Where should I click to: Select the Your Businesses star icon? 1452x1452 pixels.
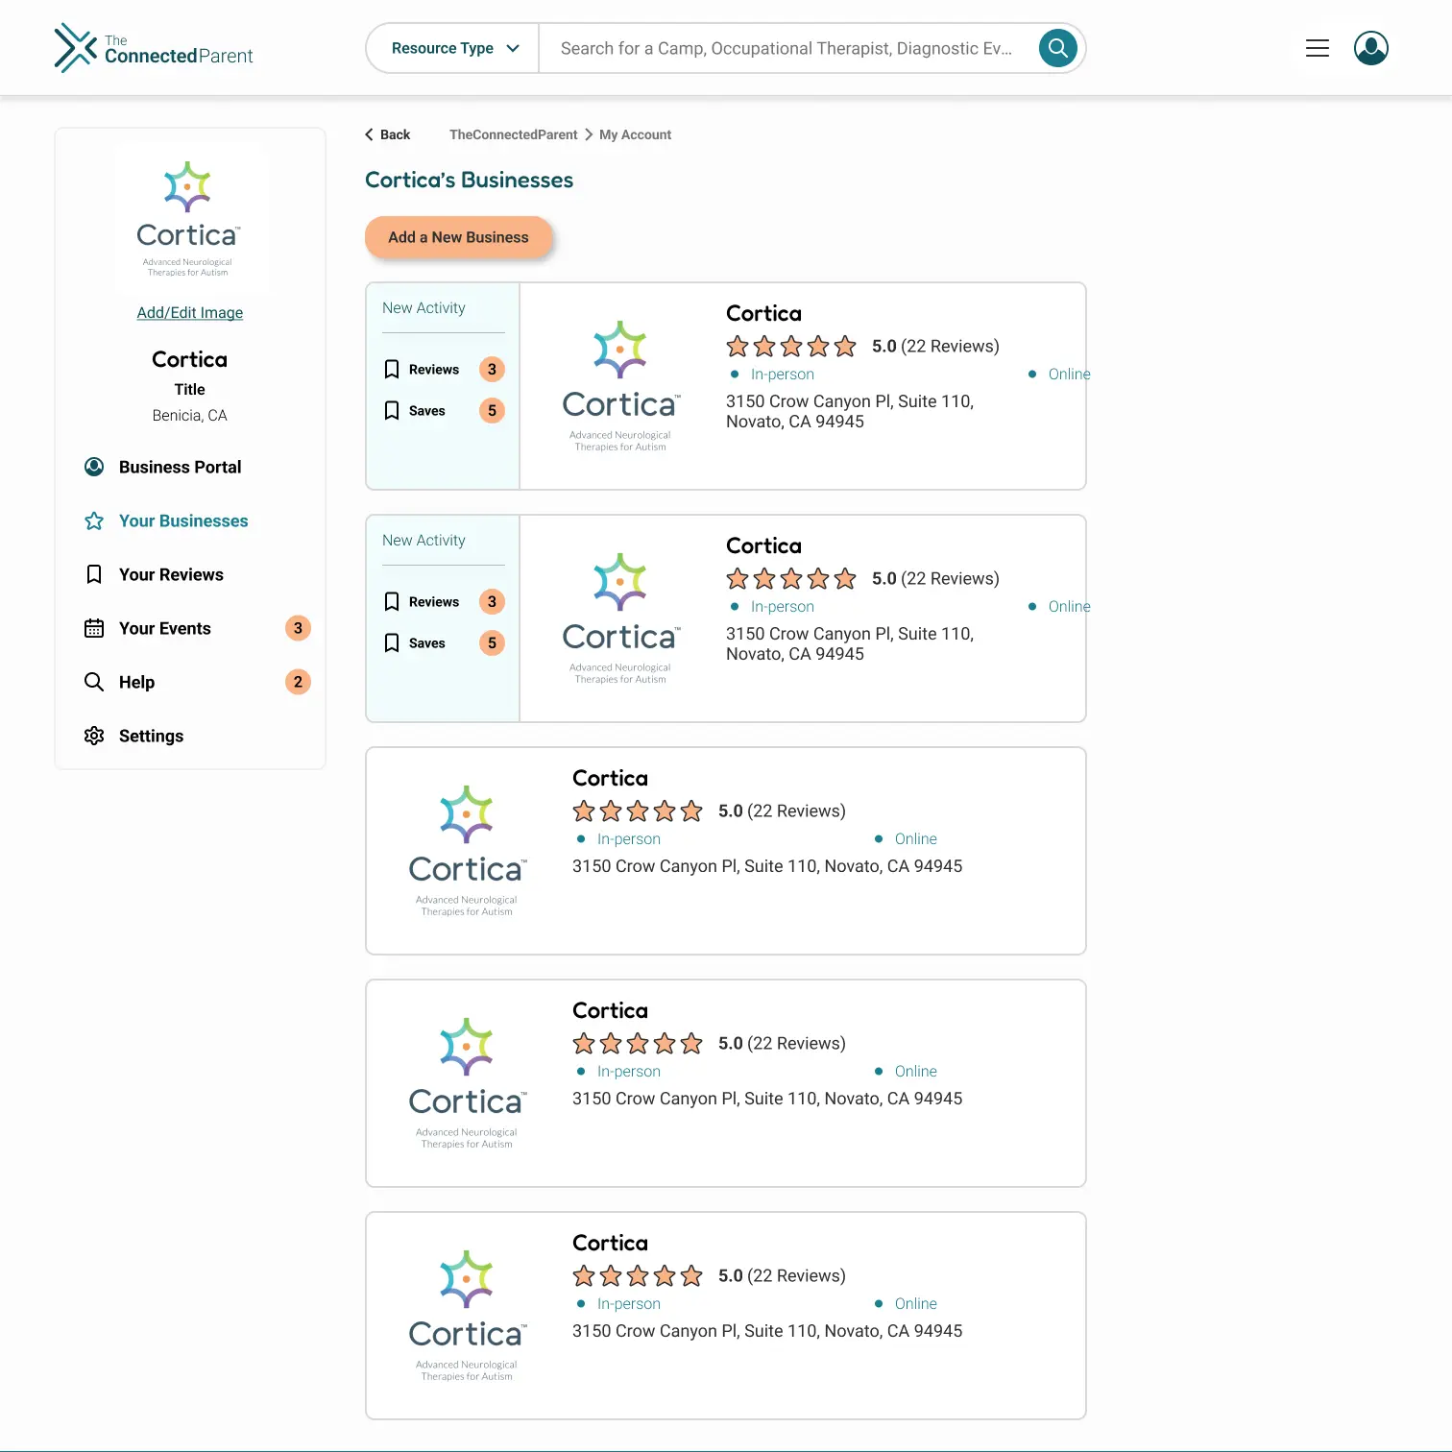(93, 520)
